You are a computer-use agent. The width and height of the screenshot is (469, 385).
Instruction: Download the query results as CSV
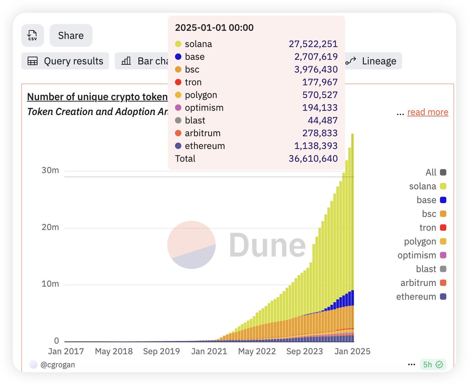click(32, 36)
